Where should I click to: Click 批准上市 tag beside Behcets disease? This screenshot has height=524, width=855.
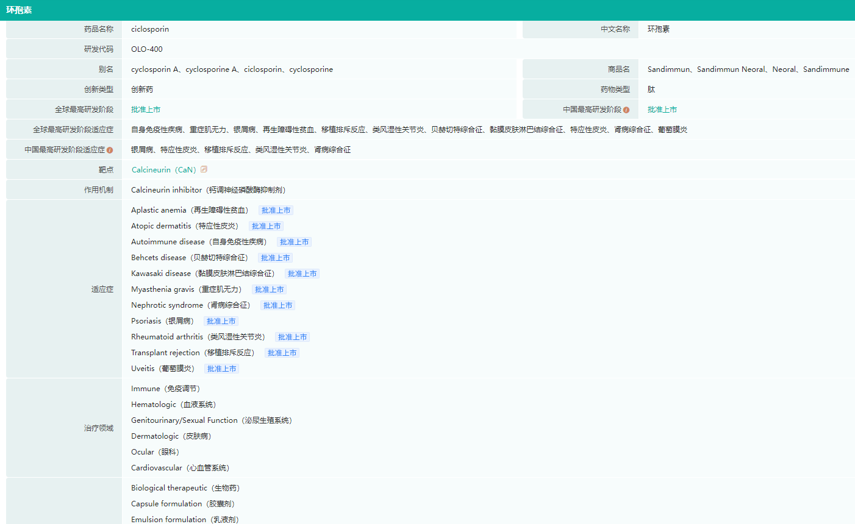(x=275, y=258)
